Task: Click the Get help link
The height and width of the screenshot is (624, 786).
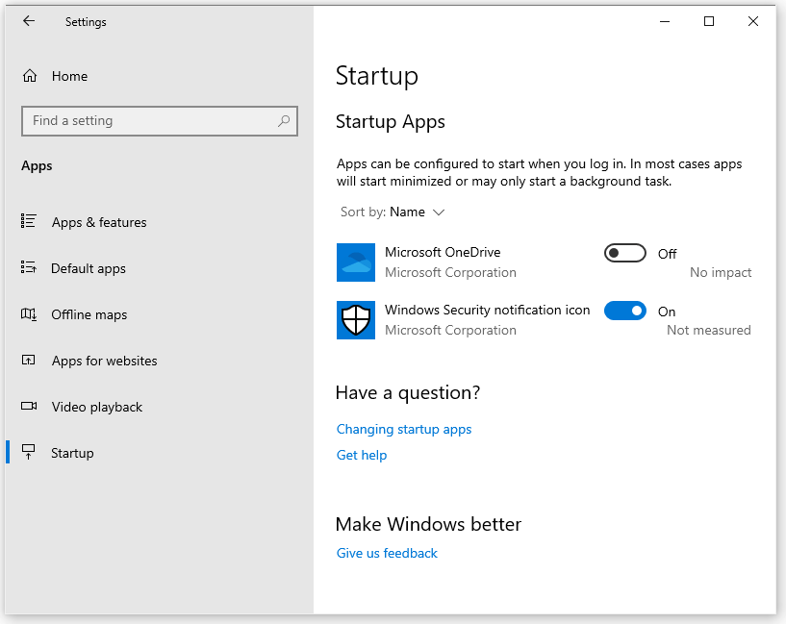Action: pyautogui.click(x=362, y=455)
